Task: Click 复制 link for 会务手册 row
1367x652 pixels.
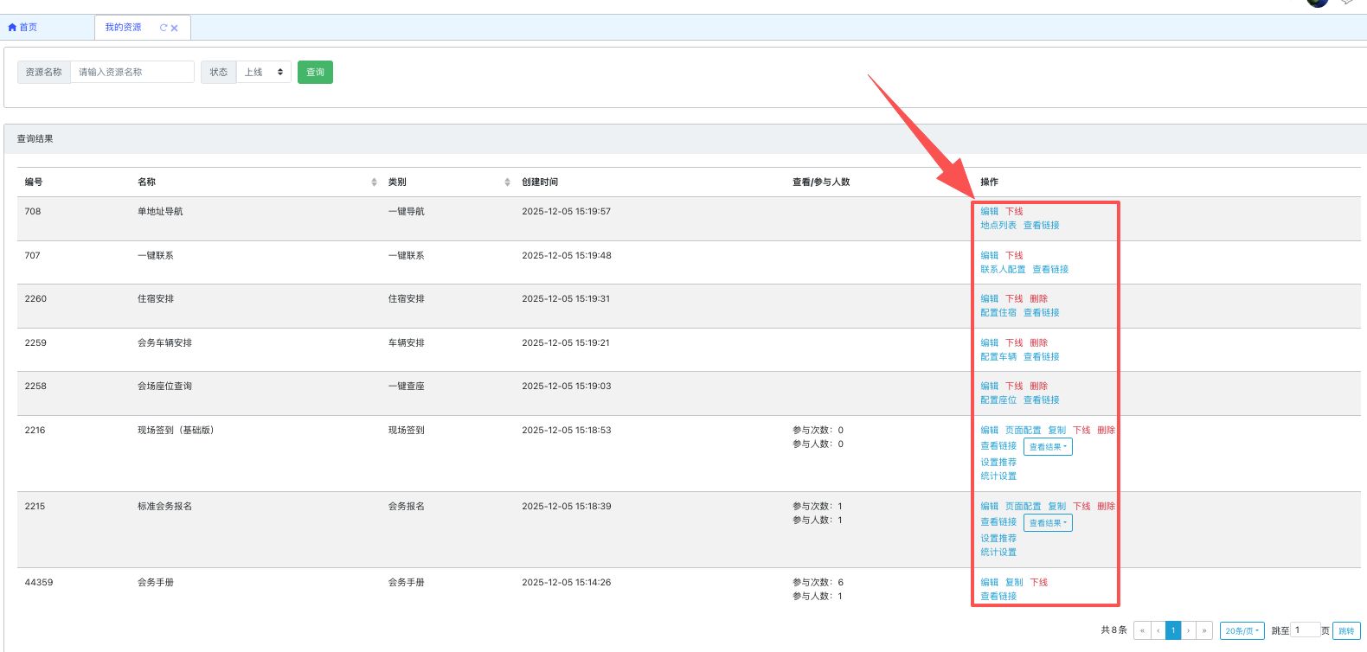Action: click(x=1014, y=583)
